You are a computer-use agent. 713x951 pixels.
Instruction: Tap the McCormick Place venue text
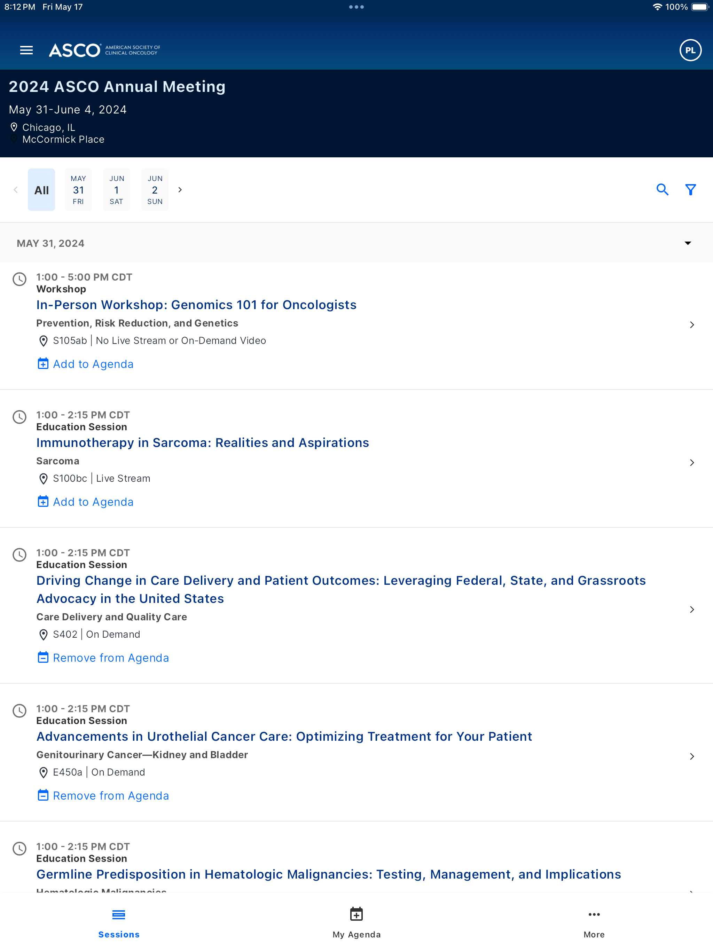click(63, 139)
